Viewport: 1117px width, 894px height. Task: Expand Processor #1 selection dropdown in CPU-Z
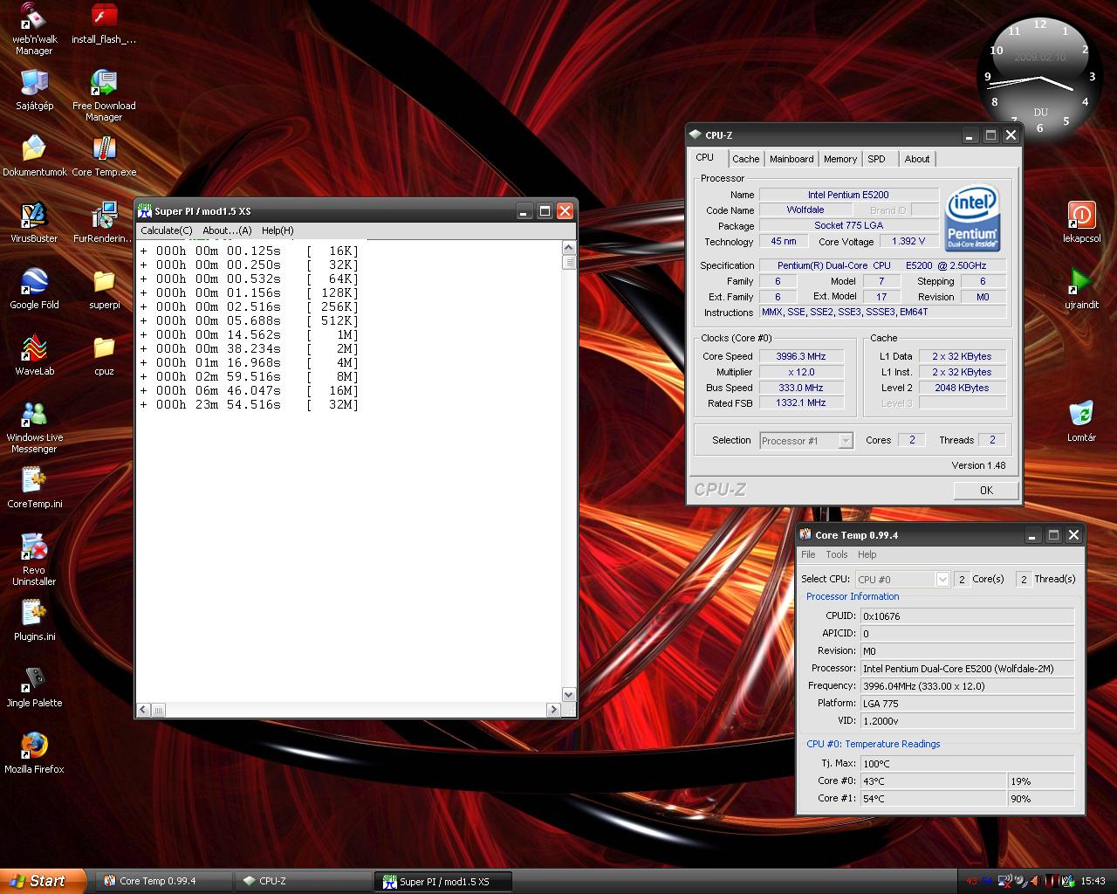[846, 441]
